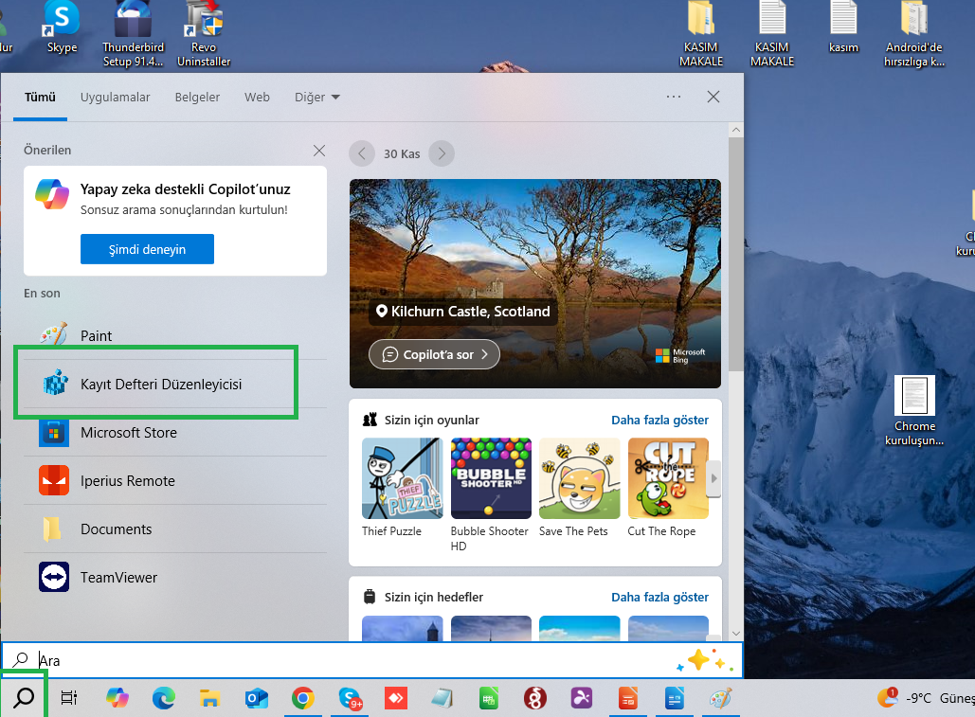Go to the previous day's Bing image

(x=361, y=153)
